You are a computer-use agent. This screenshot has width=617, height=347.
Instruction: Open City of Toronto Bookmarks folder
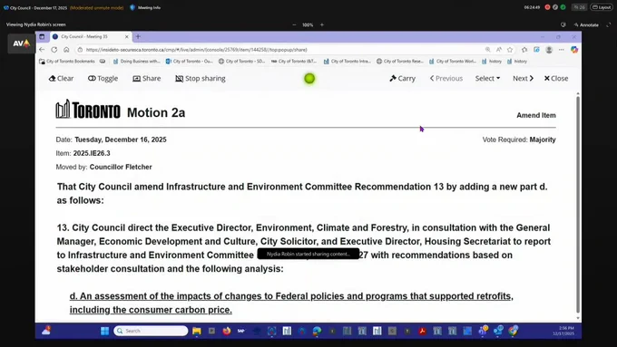67,62
